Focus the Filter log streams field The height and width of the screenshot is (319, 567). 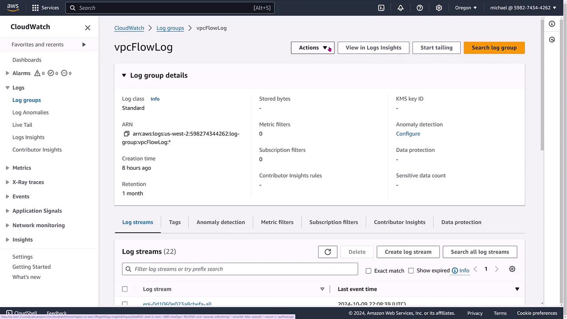point(240,269)
